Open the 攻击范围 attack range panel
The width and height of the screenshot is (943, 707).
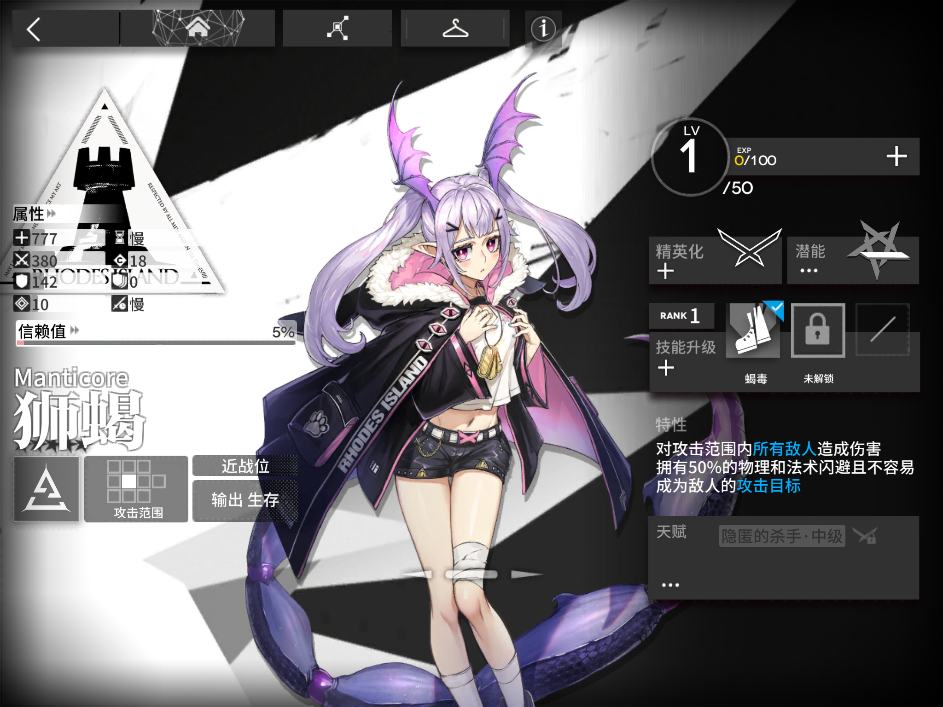[136, 489]
